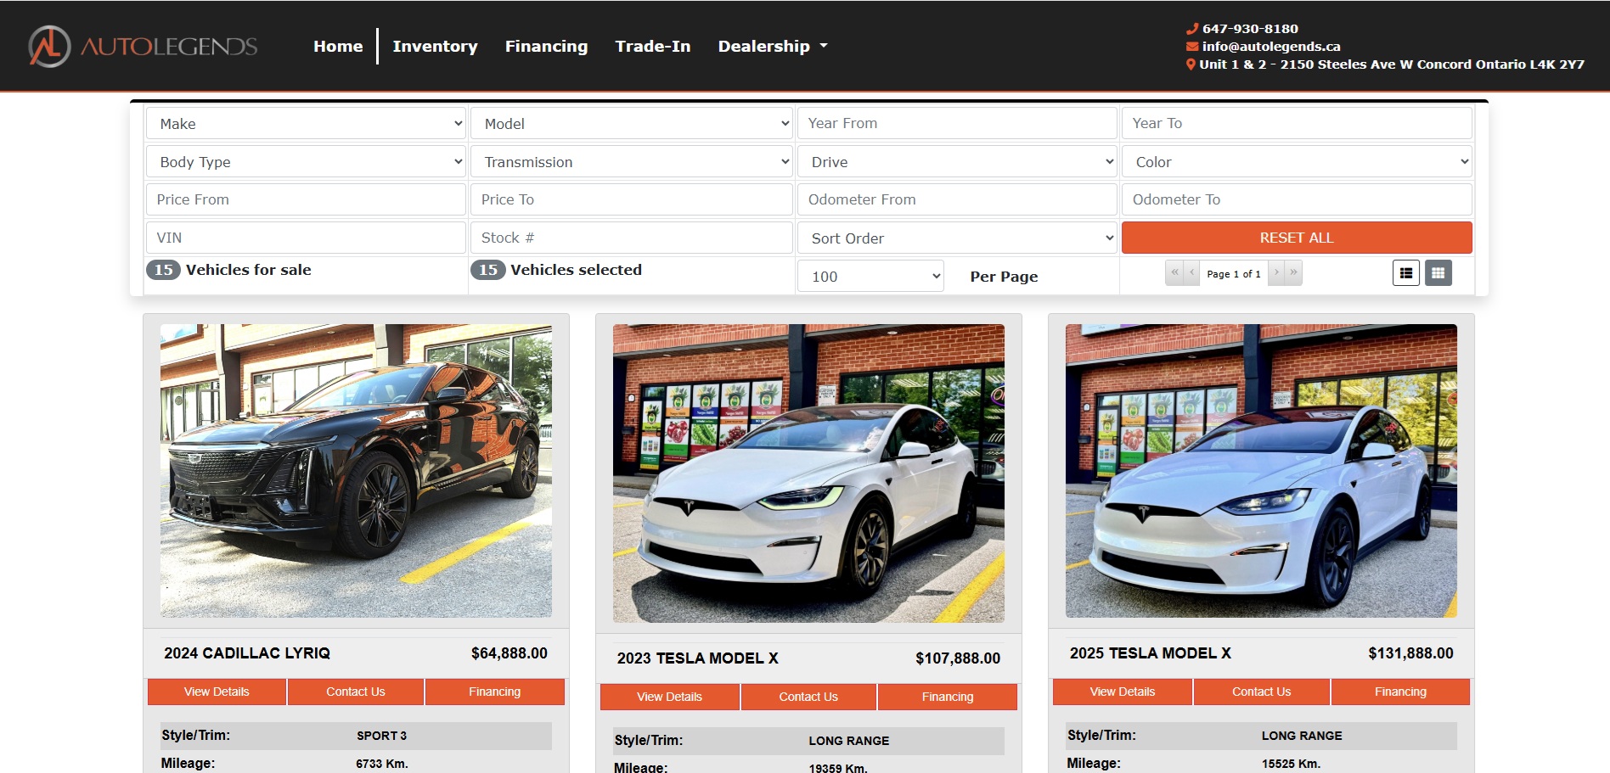Click the phone icon beside 647-930-8180
Image resolution: width=1610 pixels, height=773 pixels.
click(1192, 29)
